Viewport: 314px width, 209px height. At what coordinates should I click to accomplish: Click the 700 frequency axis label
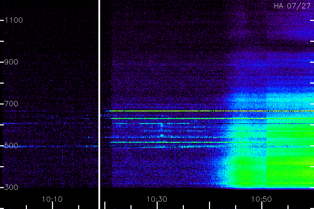click(11, 104)
